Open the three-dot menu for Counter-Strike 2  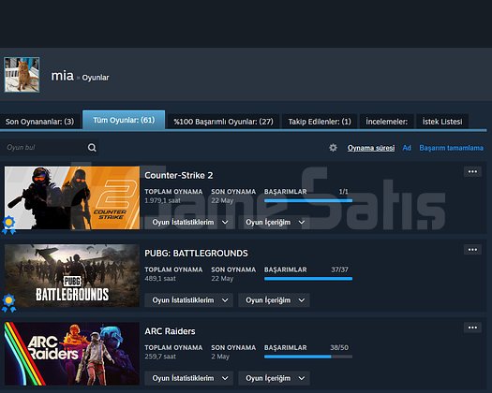tap(472, 172)
